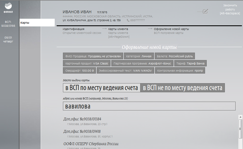The height and width of the screenshot is (149, 243).
Task: Open the edit client data pencil icon
Action: point(206,11)
